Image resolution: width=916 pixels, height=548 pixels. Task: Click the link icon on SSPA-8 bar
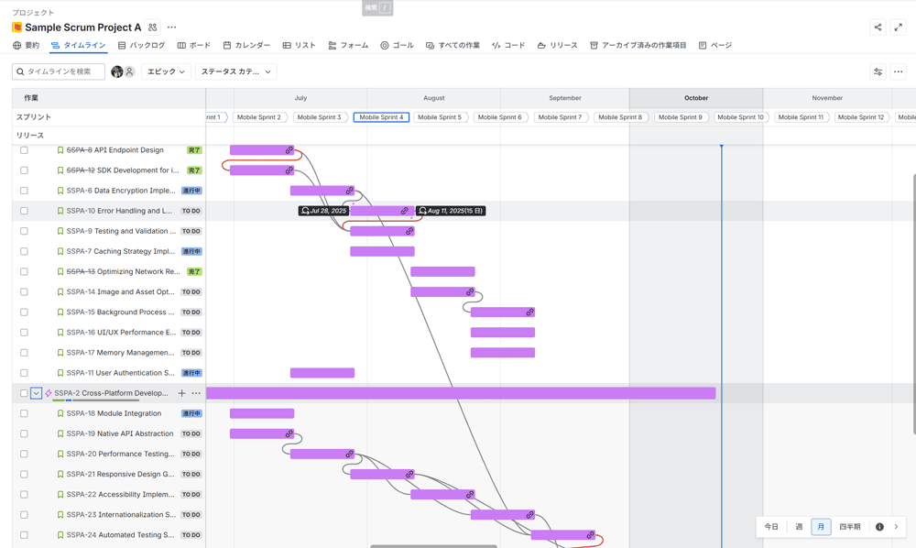[x=289, y=150]
